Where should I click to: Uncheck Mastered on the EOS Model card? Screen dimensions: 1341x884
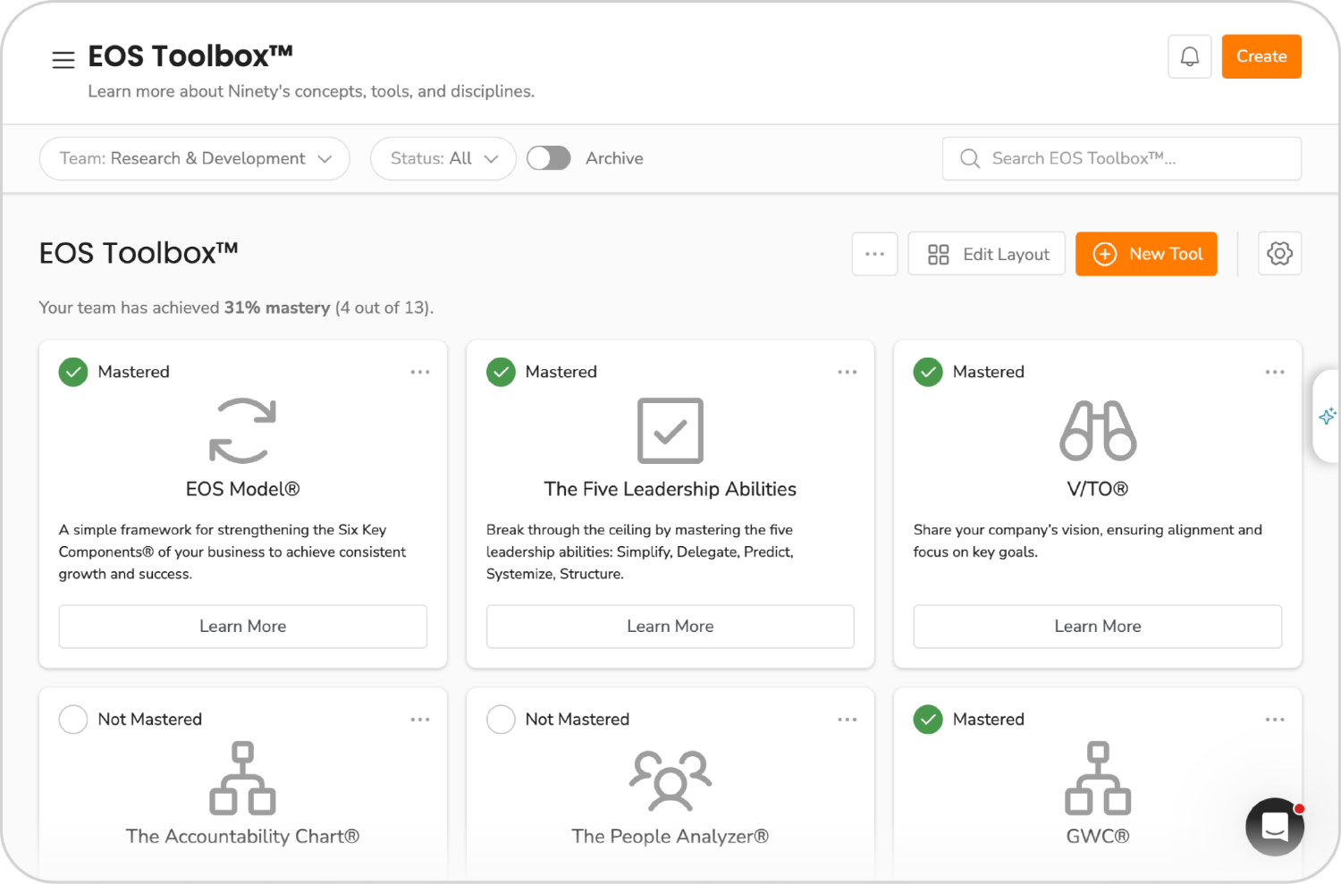[x=72, y=372]
